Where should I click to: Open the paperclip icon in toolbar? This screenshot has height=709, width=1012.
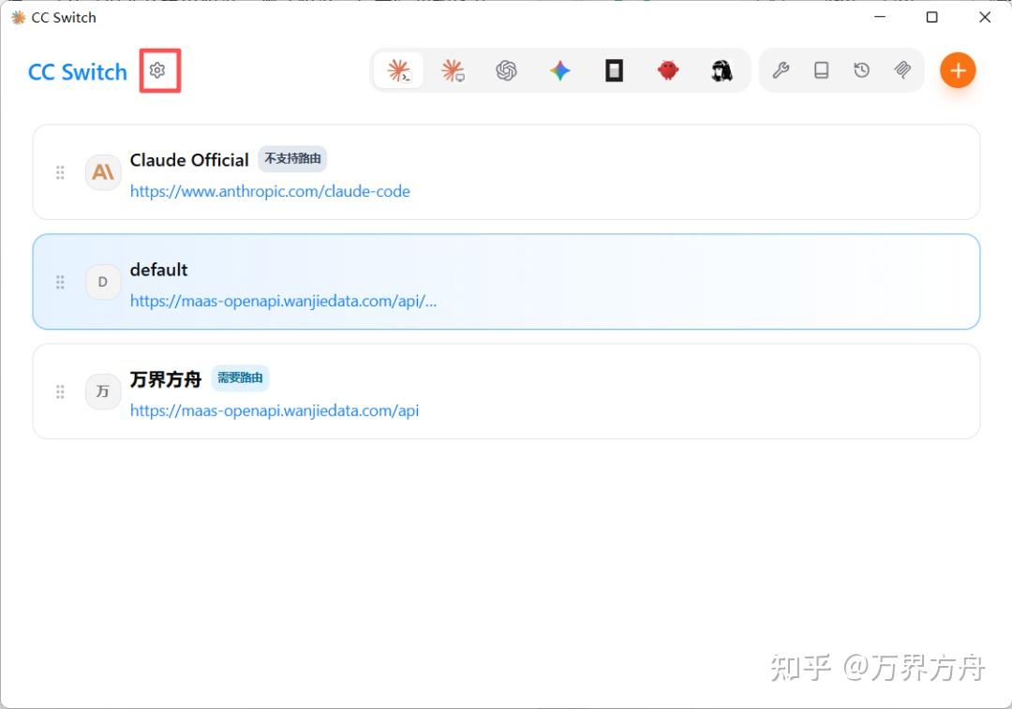tap(902, 69)
